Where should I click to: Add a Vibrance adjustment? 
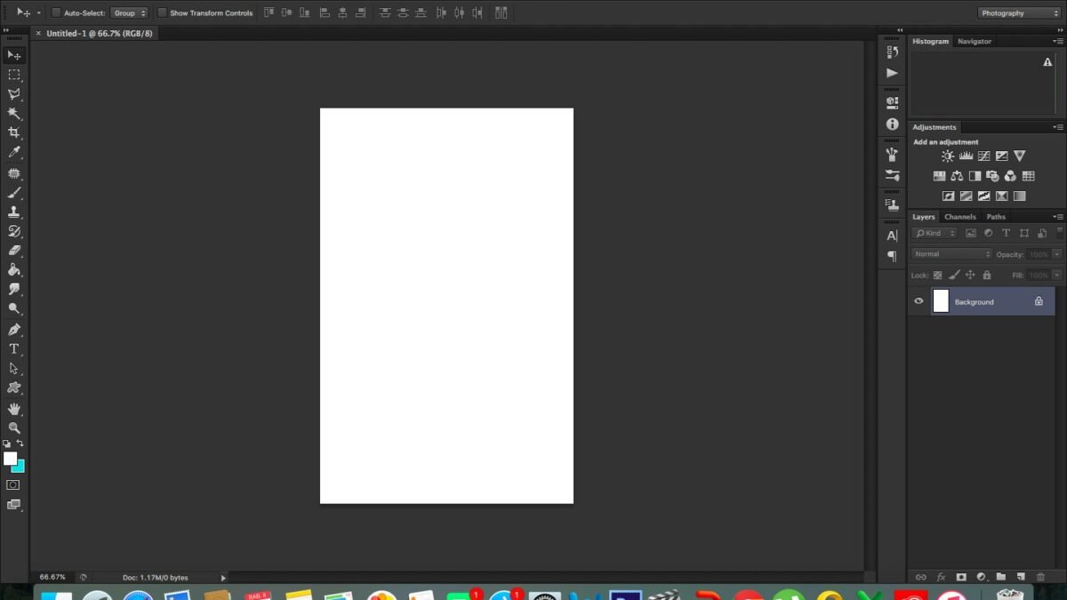tap(1019, 156)
